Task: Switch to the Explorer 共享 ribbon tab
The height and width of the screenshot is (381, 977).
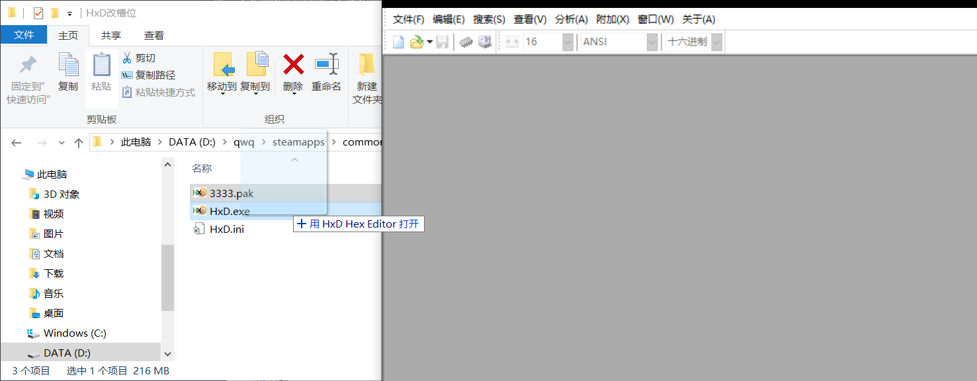Action: click(111, 35)
